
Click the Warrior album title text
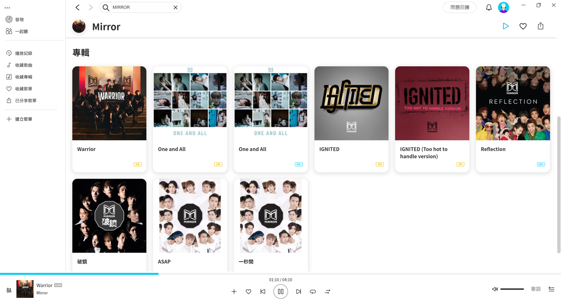(86, 149)
